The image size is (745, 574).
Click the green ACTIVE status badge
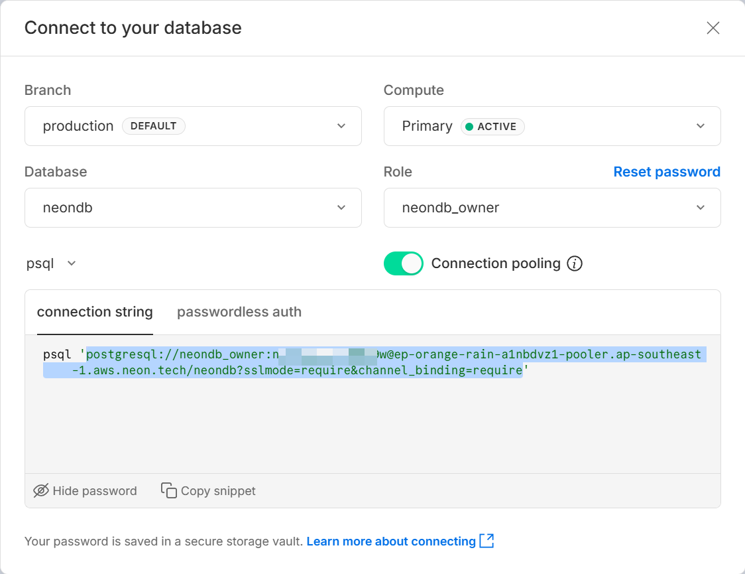[492, 126]
